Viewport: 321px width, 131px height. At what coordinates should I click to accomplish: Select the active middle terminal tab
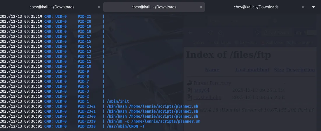pyautogui.click(x=154, y=7)
